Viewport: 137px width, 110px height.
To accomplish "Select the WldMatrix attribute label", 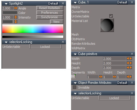I will pos(78,48).
